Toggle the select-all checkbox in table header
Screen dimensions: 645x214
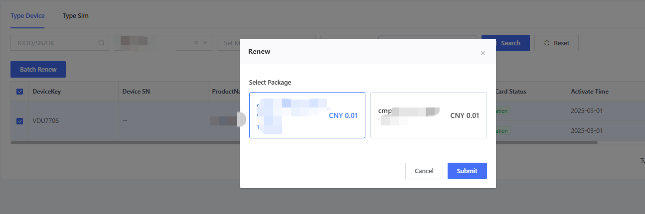pyautogui.click(x=20, y=92)
